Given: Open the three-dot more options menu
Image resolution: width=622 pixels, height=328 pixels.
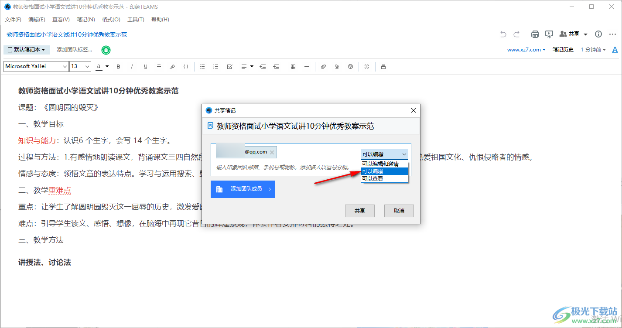Looking at the screenshot, I should 612,34.
